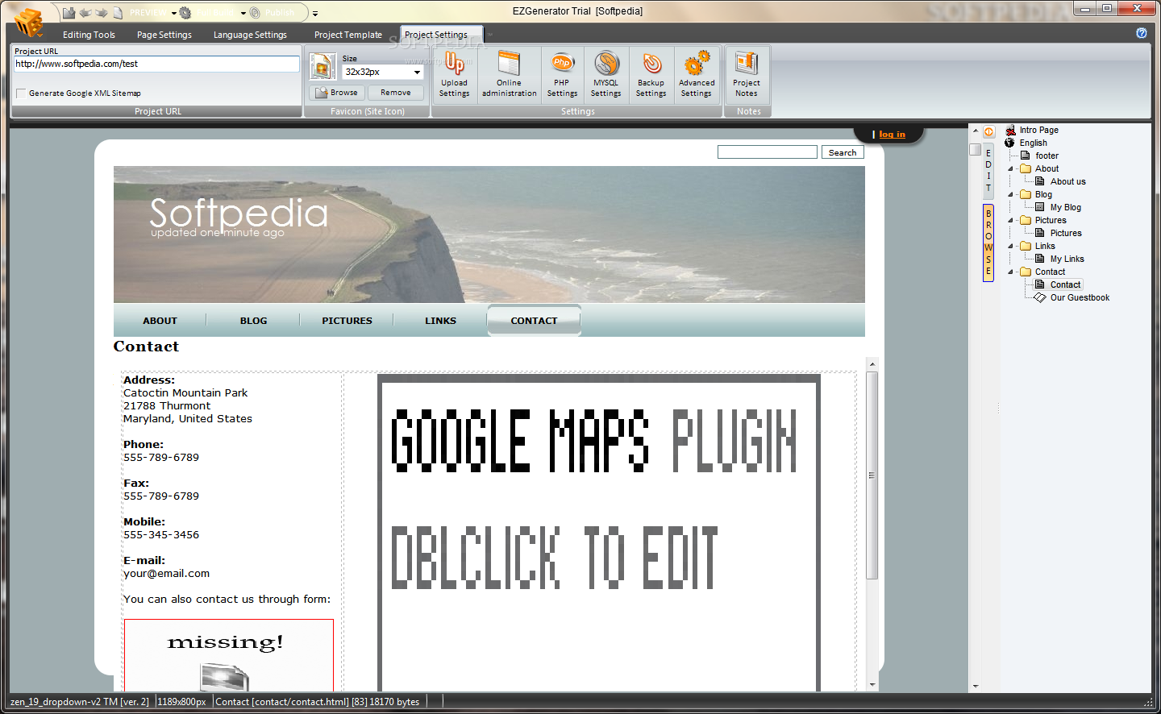Viewport: 1161px width, 714px height.
Task: Click the scroll down arrow of page preview
Action: 872,685
